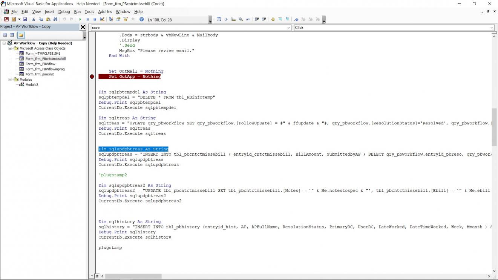Click the Break (pause) toolbar icon
The width and height of the screenshot is (498, 280).
coord(87,19)
